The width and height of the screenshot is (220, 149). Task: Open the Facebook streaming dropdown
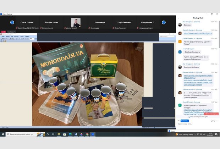(11, 32)
